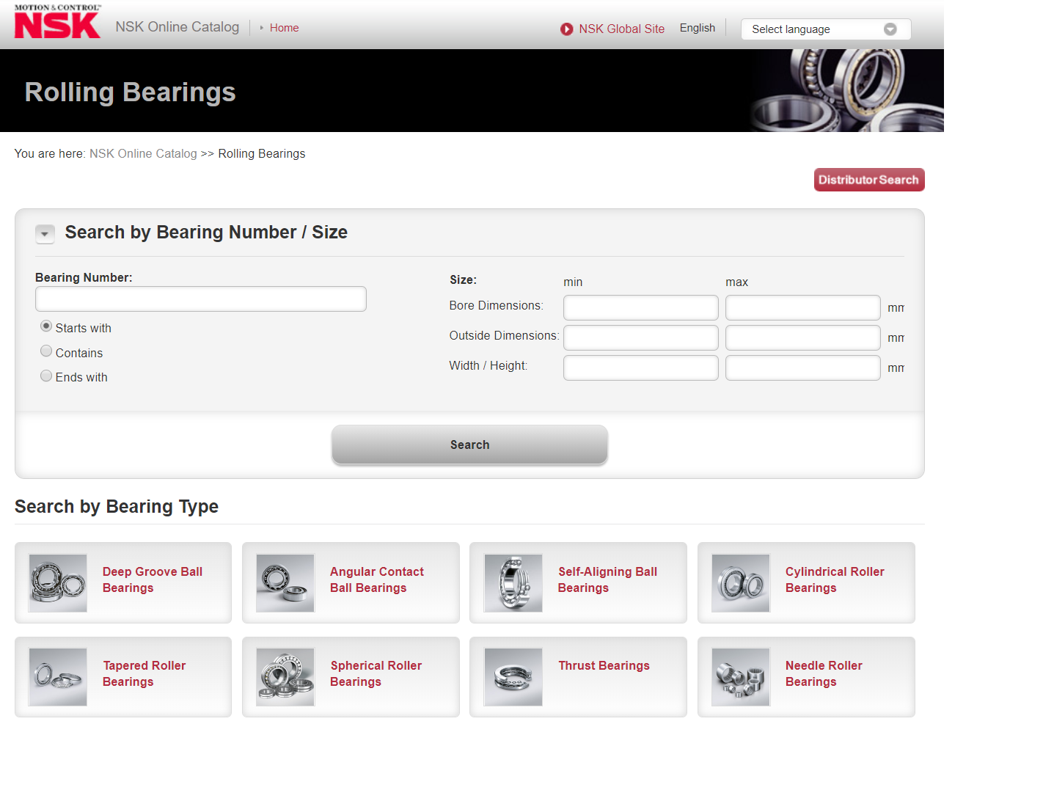Open the Distributor Search page
The width and height of the screenshot is (1054, 790).
pos(868,179)
